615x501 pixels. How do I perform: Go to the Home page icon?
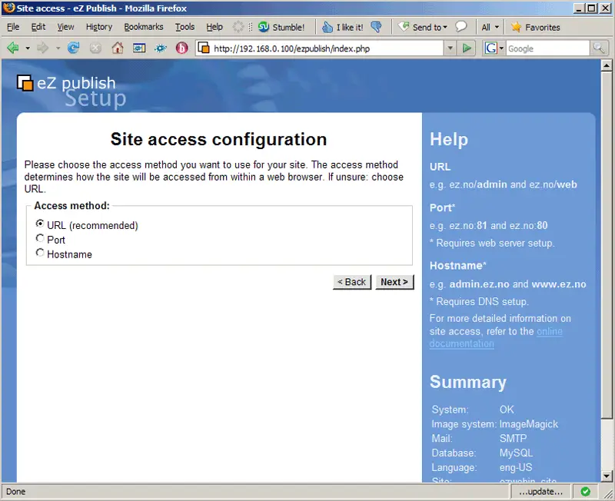coord(118,48)
